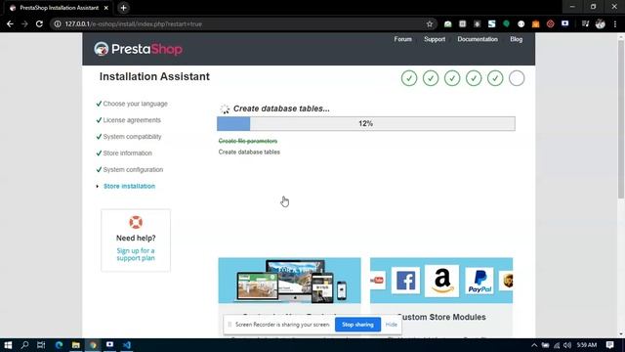Open the profile avatar icon

click(x=600, y=23)
